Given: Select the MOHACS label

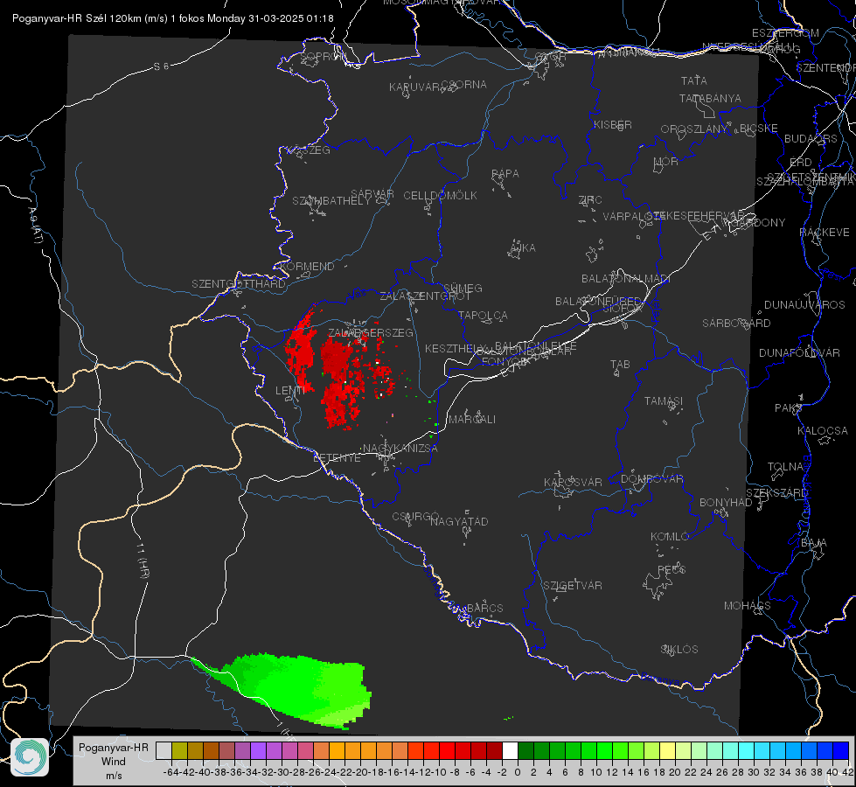Looking at the screenshot, I should [x=748, y=606].
